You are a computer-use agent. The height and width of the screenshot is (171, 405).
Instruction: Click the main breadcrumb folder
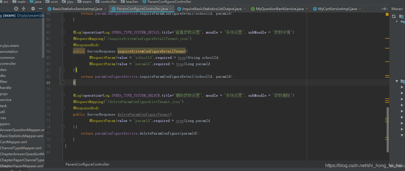point(19,2)
